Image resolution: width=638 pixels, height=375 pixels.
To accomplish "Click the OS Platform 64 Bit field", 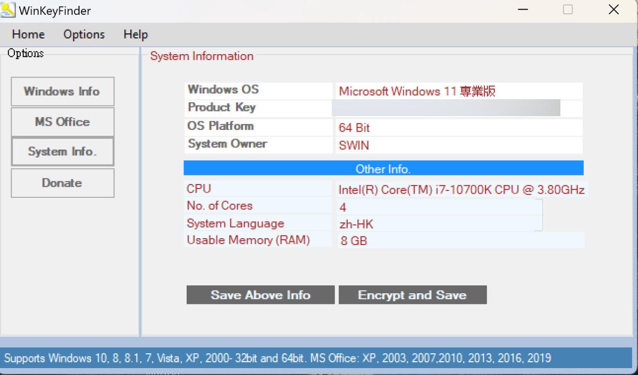I will click(x=458, y=128).
